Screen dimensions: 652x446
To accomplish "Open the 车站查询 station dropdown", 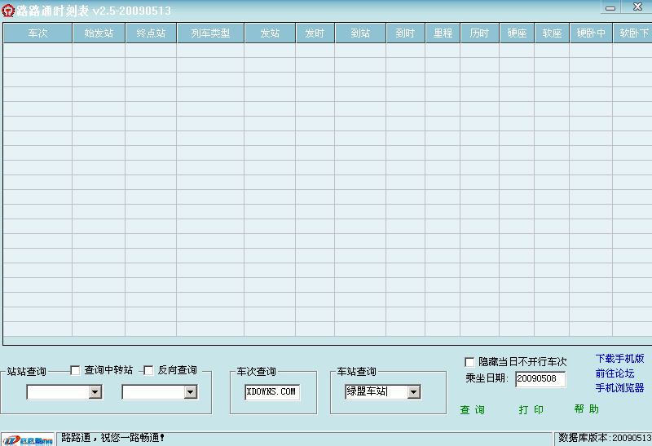I will [x=413, y=392].
